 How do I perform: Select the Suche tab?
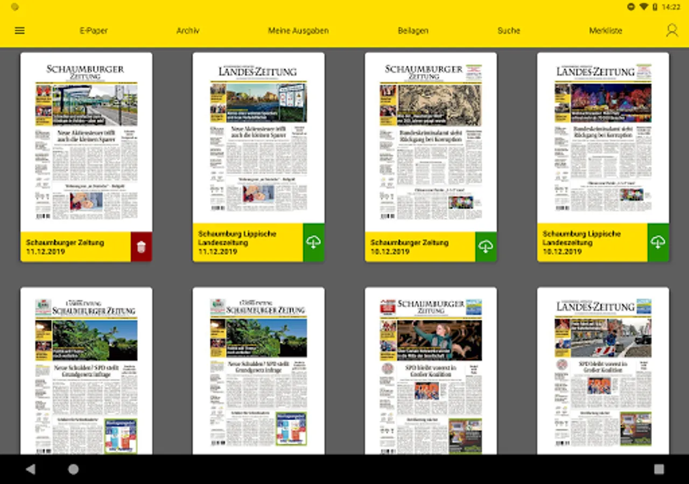pyautogui.click(x=509, y=31)
